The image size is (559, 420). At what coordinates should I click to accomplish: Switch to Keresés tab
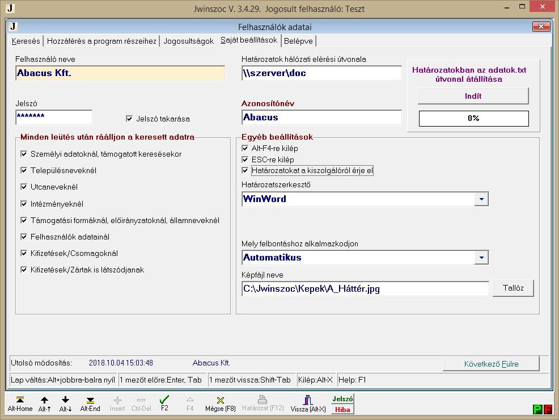26,41
